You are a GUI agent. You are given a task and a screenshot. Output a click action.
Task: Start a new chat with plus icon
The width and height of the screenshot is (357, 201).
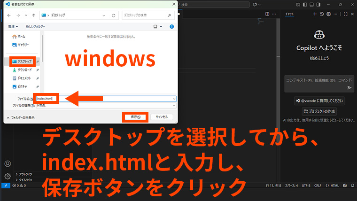[316, 14]
